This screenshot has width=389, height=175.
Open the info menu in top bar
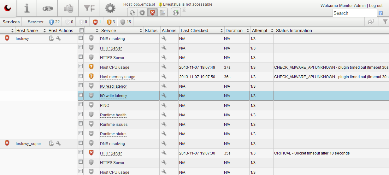point(27,9)
